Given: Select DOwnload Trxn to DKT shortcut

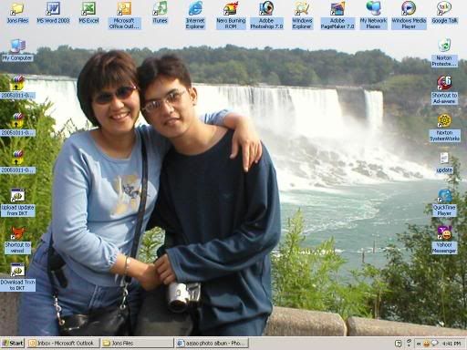Looking at the screenshot, I should coord(17,277).
